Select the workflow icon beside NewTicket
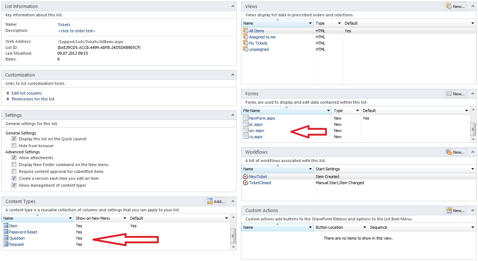The width and height of the screenshot is (478, 261). coord(245,176)
